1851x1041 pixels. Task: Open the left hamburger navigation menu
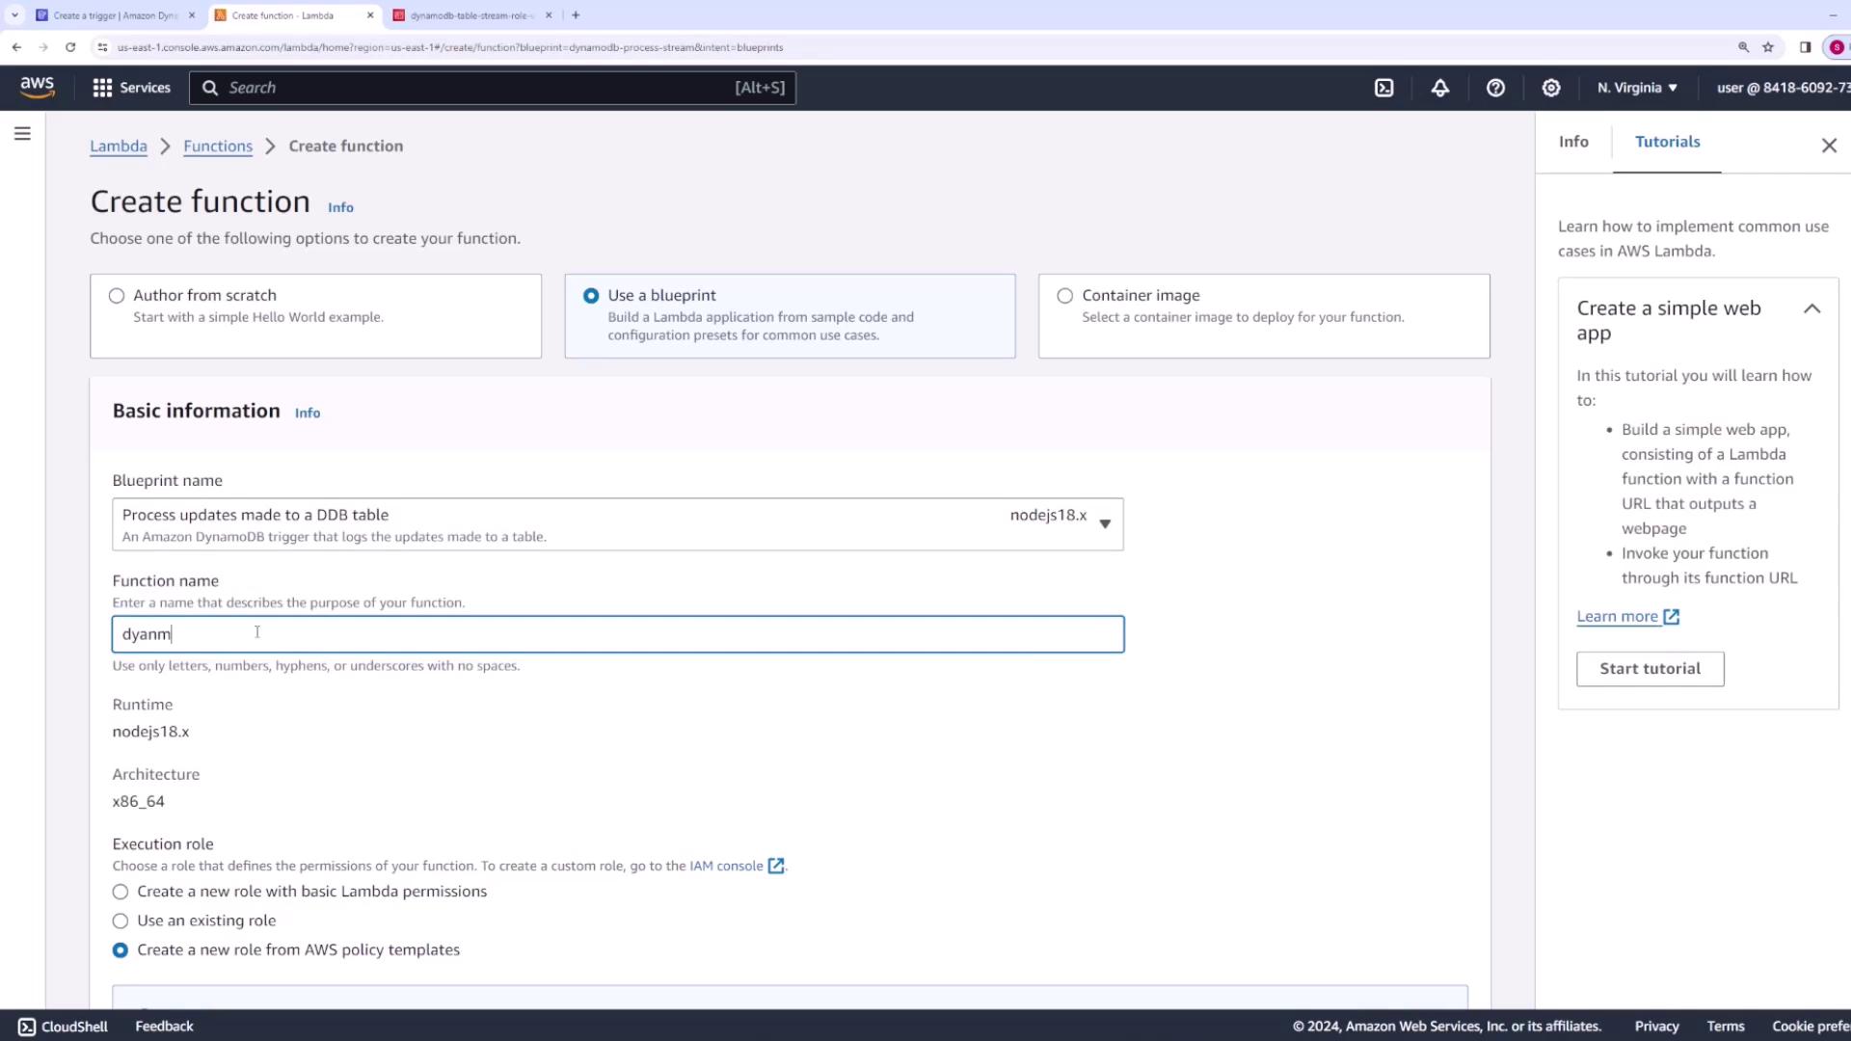click(22, 134)
